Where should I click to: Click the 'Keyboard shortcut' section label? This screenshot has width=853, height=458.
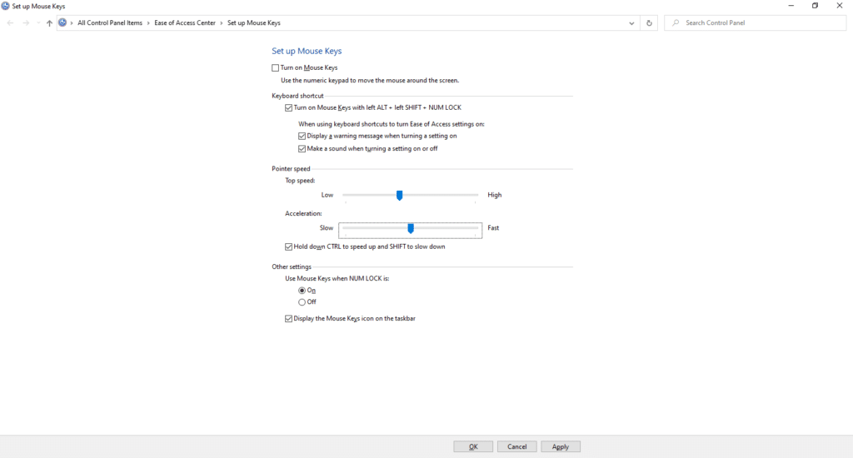pos(297,96)
